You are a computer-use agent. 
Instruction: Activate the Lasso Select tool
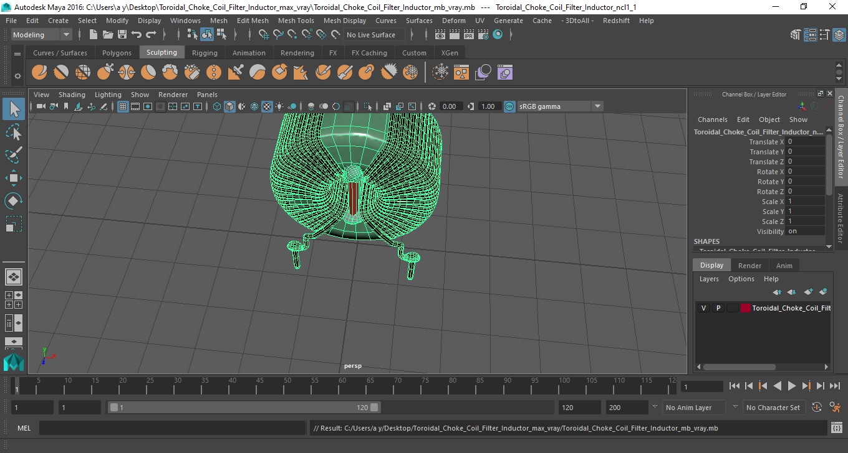pos(14,132)
